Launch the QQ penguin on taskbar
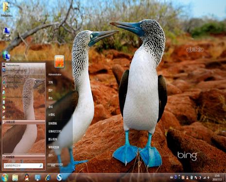The width and height of the screenshot is (226, 182). click(x=27, y=178)
